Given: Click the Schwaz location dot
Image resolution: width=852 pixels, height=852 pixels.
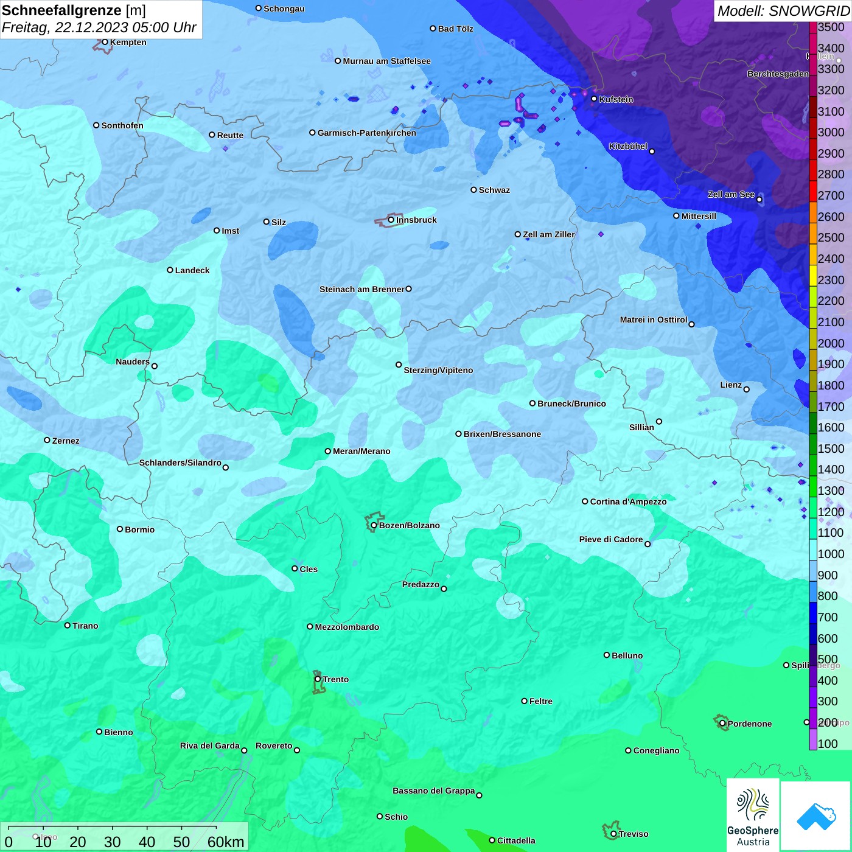Looking at the screenshot, I should (x=473, y=190).
